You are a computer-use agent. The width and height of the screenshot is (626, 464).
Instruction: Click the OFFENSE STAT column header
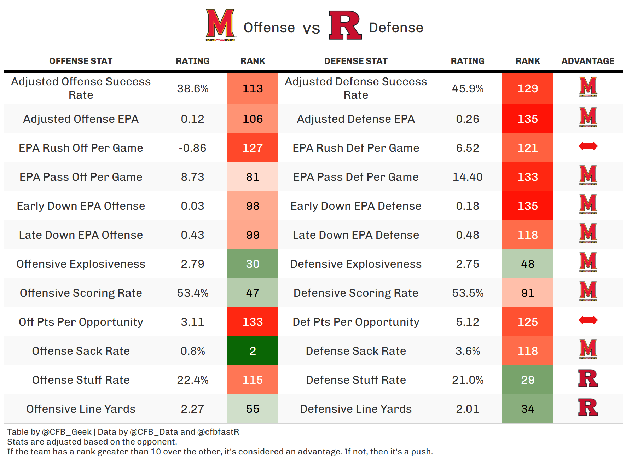coord(81,61)
